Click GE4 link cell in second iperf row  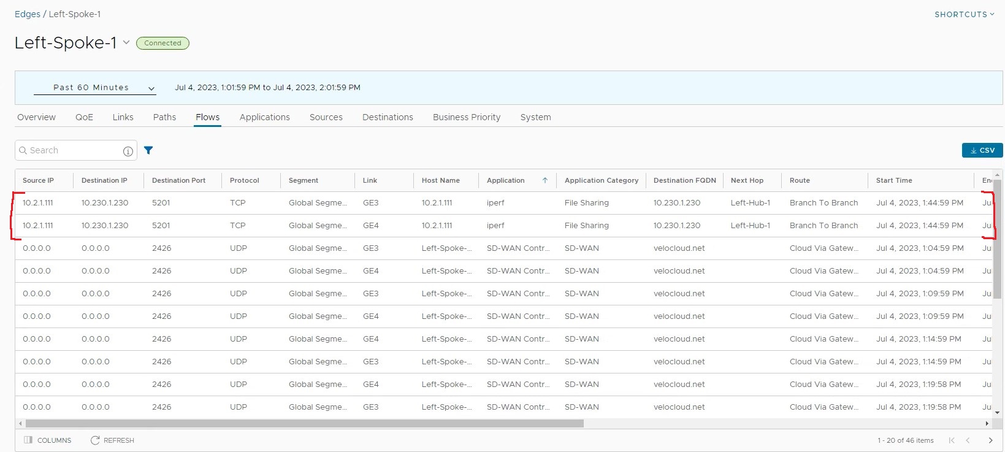pos(371,226)
